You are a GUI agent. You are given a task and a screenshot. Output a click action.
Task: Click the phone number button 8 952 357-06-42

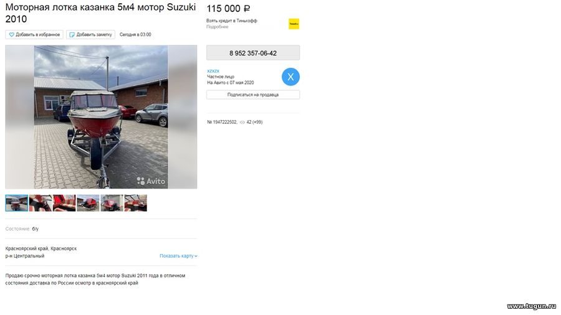coord(253,53)
